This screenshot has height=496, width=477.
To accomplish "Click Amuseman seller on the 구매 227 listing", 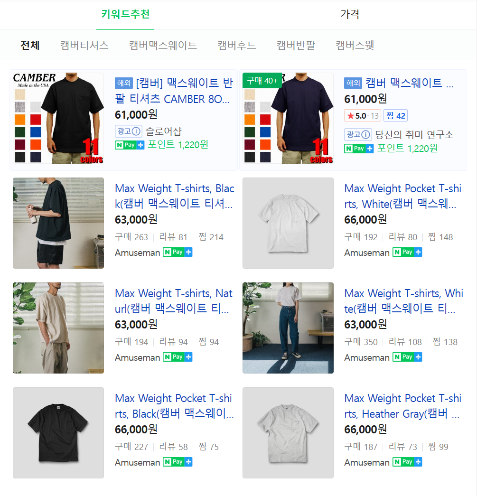I will tap(137, 462).
